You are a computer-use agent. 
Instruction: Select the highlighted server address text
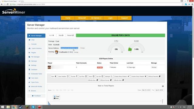pos(69,48)
